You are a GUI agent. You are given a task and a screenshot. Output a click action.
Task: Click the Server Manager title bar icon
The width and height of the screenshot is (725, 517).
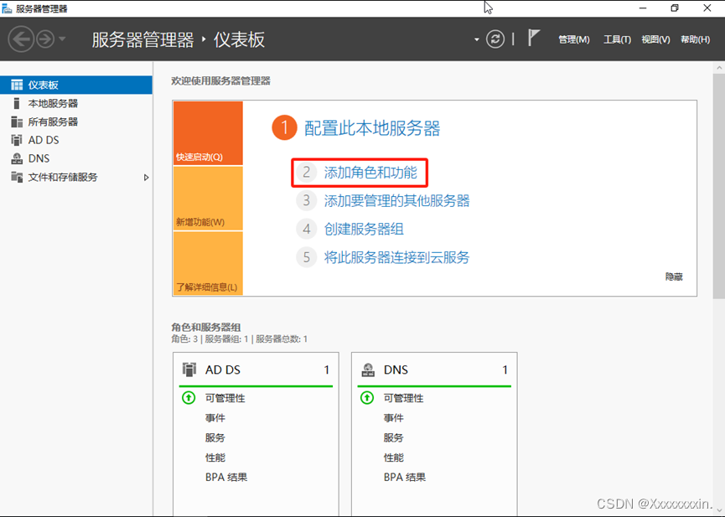(7, 8)
